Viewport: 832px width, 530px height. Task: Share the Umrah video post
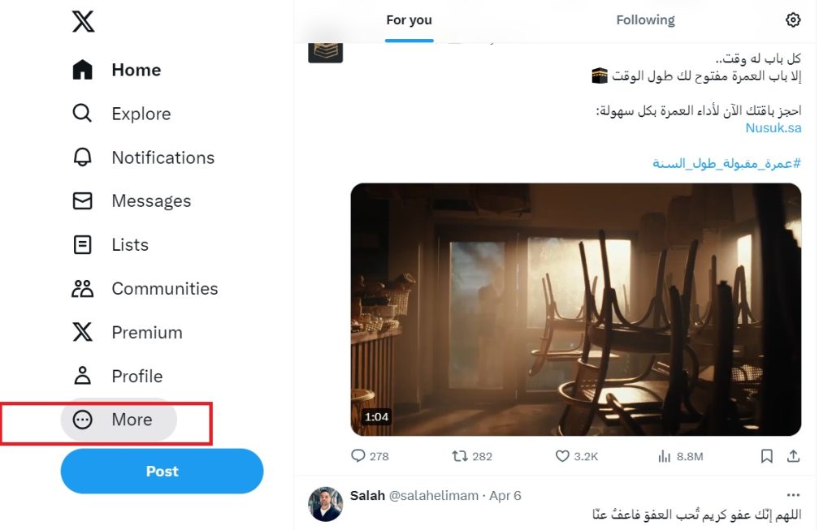pyautogui.click(x=793, y=456)
